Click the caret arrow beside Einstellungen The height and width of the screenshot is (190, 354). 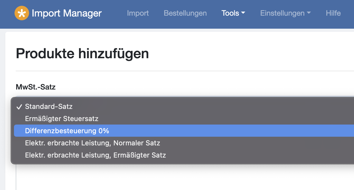pos(309,13)
